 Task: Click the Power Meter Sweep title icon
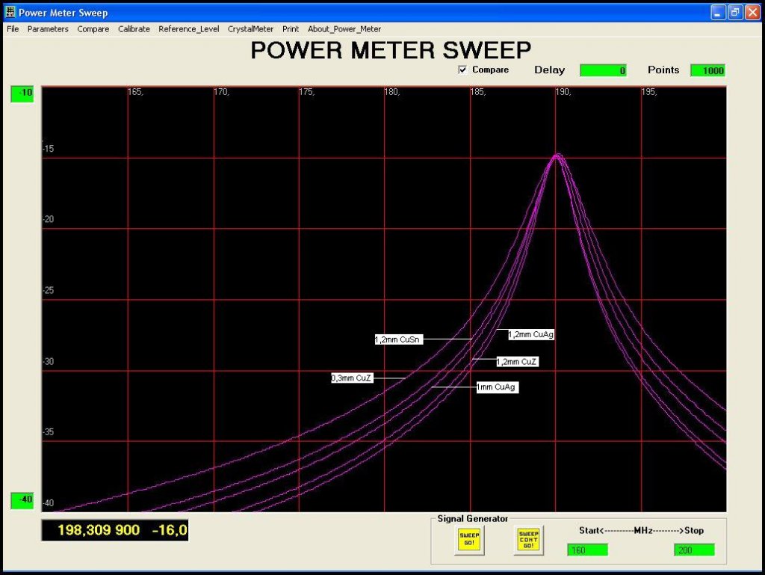pyautogui.click(x=10, y=12)
